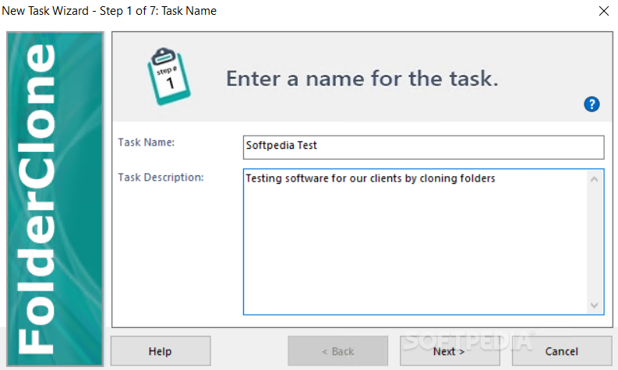Viewport: 618px width, 370px height.
Task: Cancel the New Task Wizard
Action: [x=562, y=351]
